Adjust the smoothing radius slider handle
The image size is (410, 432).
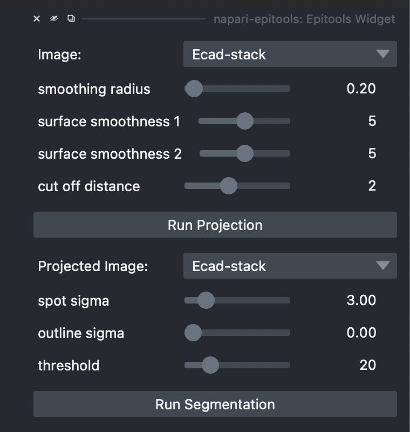[x=194, y=89]
